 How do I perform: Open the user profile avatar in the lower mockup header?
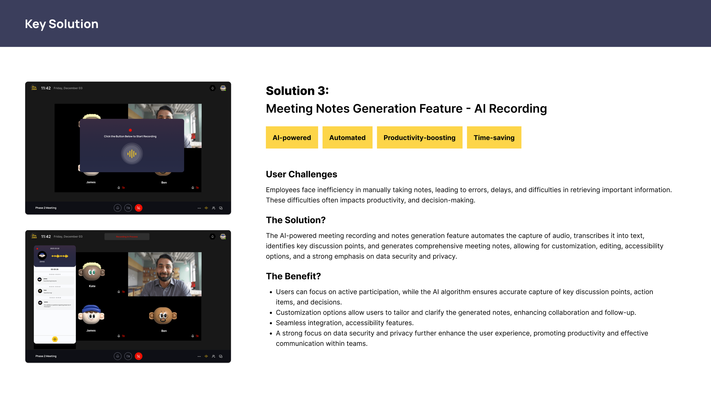pyautogui.click(x=223, y=236)
